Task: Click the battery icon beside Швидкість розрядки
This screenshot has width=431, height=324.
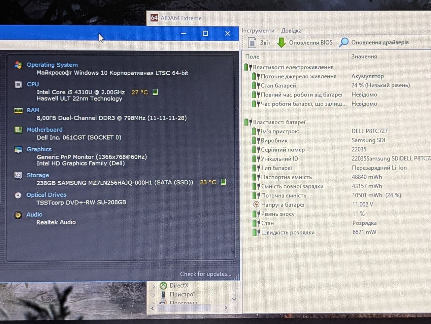Action: [256, 232]
